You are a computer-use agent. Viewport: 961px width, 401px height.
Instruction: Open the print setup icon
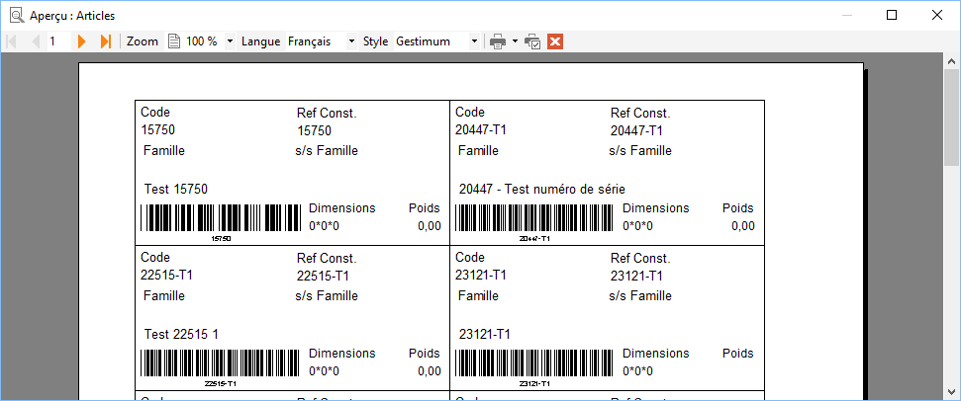[x=532, y=41]
